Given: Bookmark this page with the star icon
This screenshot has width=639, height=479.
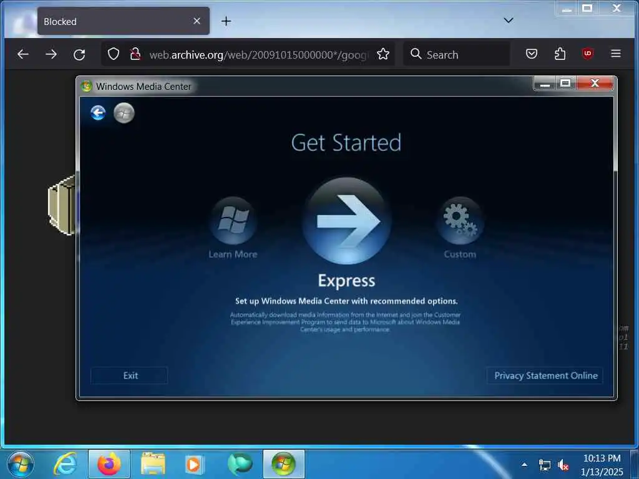Looking at the screenshot, I should pyautogui.click(x=383, y=54).
